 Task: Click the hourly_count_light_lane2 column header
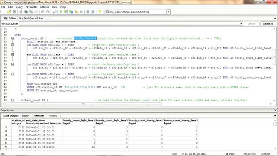click(x=112, y=122)
